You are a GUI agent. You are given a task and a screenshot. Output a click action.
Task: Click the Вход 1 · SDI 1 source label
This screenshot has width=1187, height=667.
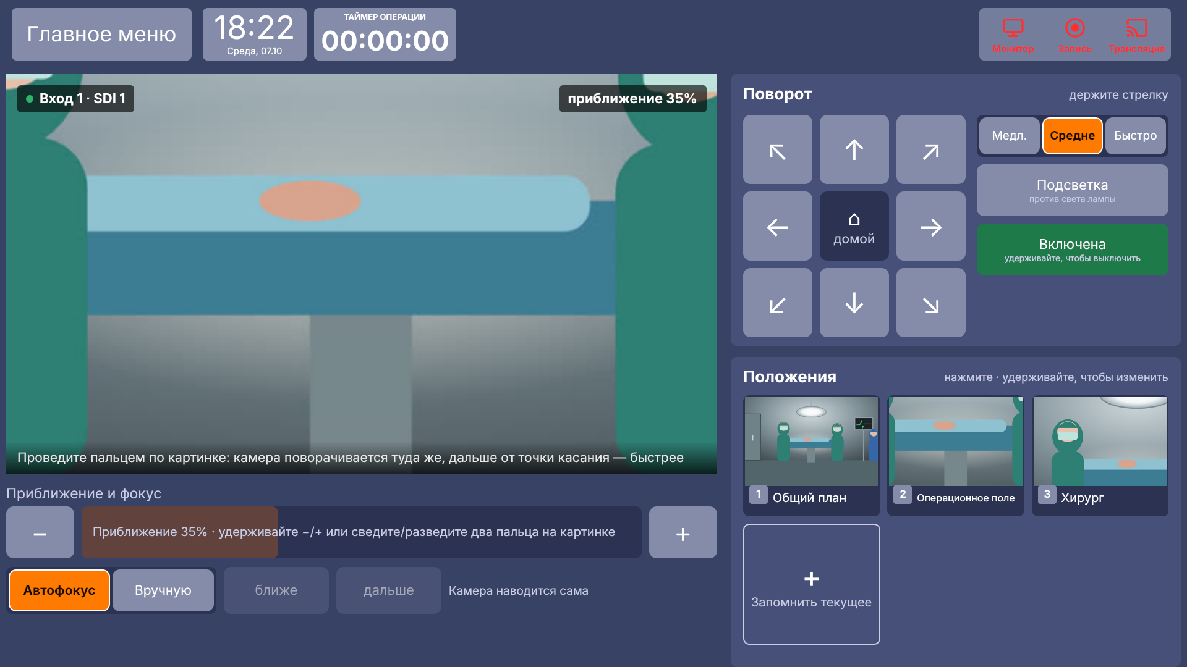point(75,99)
